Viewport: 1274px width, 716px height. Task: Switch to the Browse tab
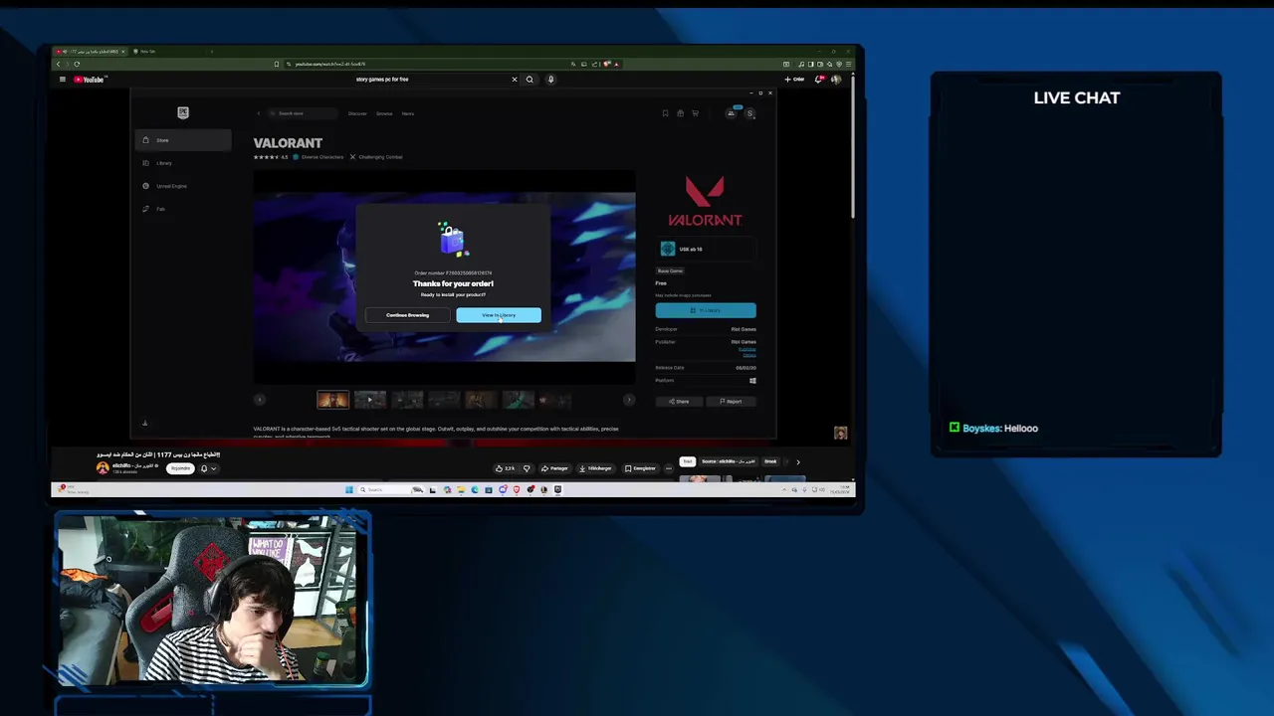tap(384, 113)
